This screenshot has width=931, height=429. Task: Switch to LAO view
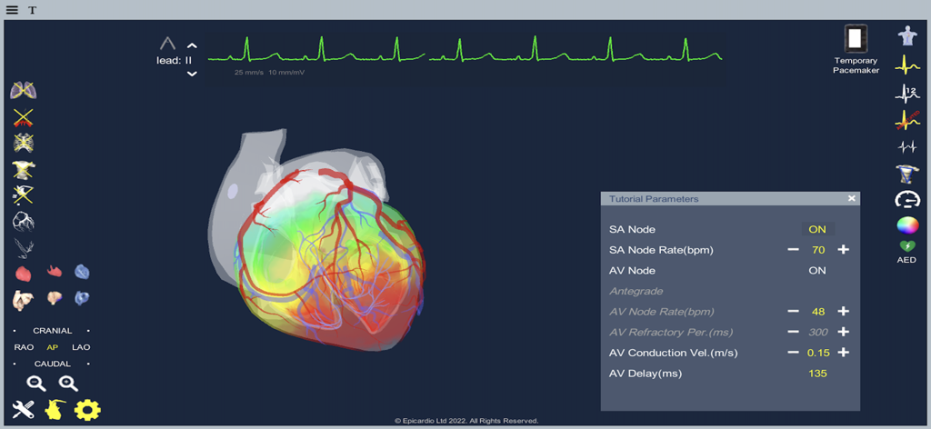pyautogui.click(x=81, y=347)
